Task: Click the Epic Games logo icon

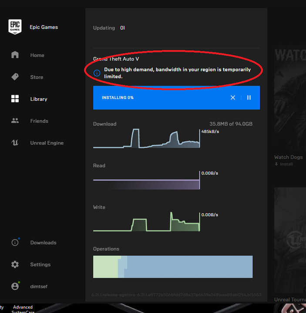Action: pyautogui.click(x=15, y=27)
